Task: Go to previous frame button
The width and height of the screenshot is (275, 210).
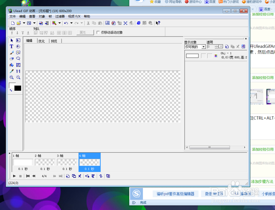Action: [34, 176]
